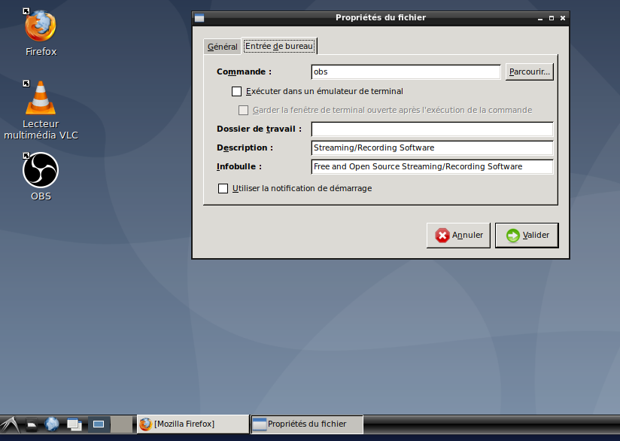
Task: Open the window menu in dialog title bar
Action: point(199,17)
